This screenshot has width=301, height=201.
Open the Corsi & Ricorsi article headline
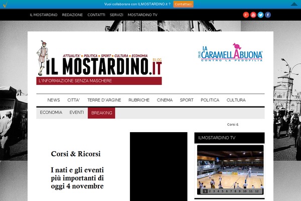click(76, 154)
